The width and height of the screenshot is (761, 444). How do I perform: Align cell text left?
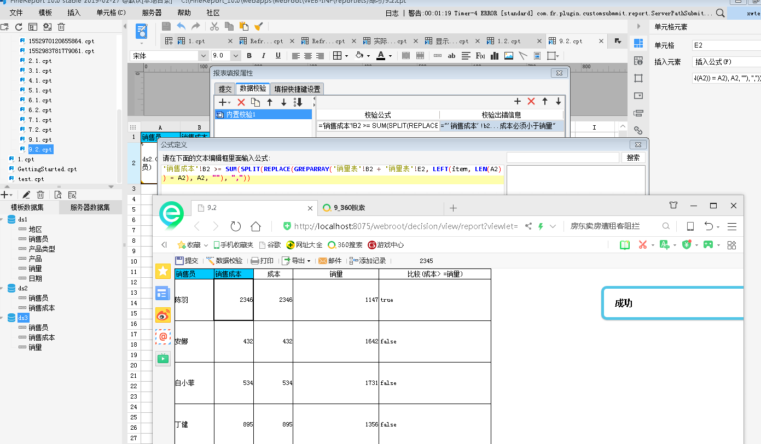pyautogui.click(x=295, y=56)
